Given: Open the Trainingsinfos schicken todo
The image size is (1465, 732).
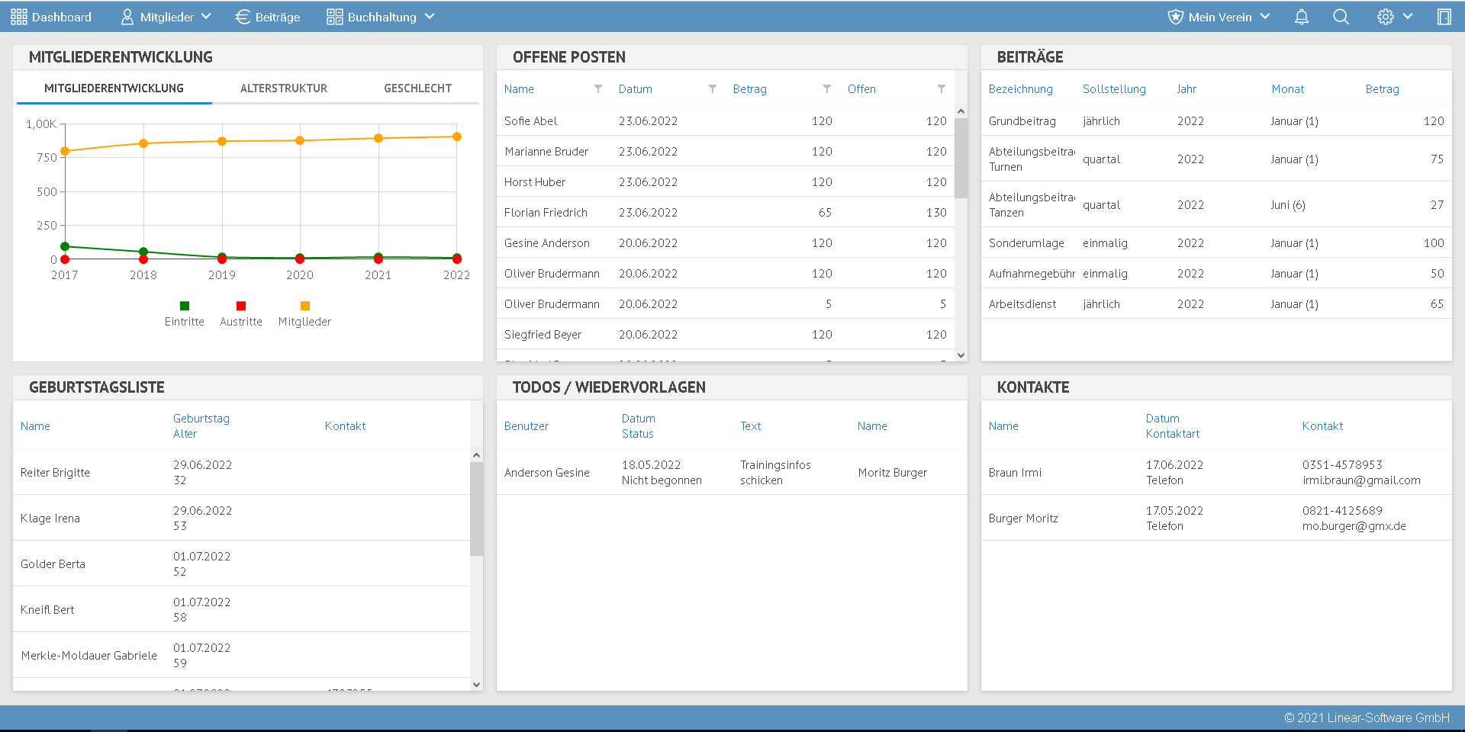Looking at the screenshot, I should click(x=732, y=472).
